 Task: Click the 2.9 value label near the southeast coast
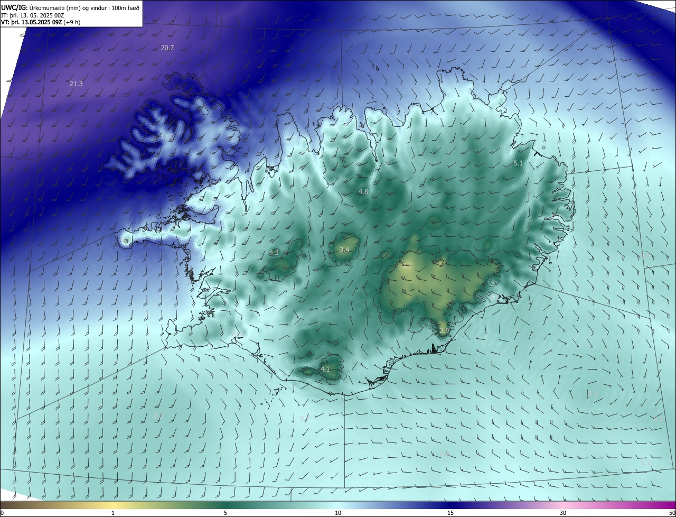444,331
